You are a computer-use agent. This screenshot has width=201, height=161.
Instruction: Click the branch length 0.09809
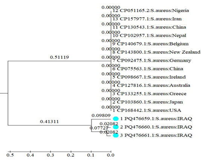(x=101, y=115)
